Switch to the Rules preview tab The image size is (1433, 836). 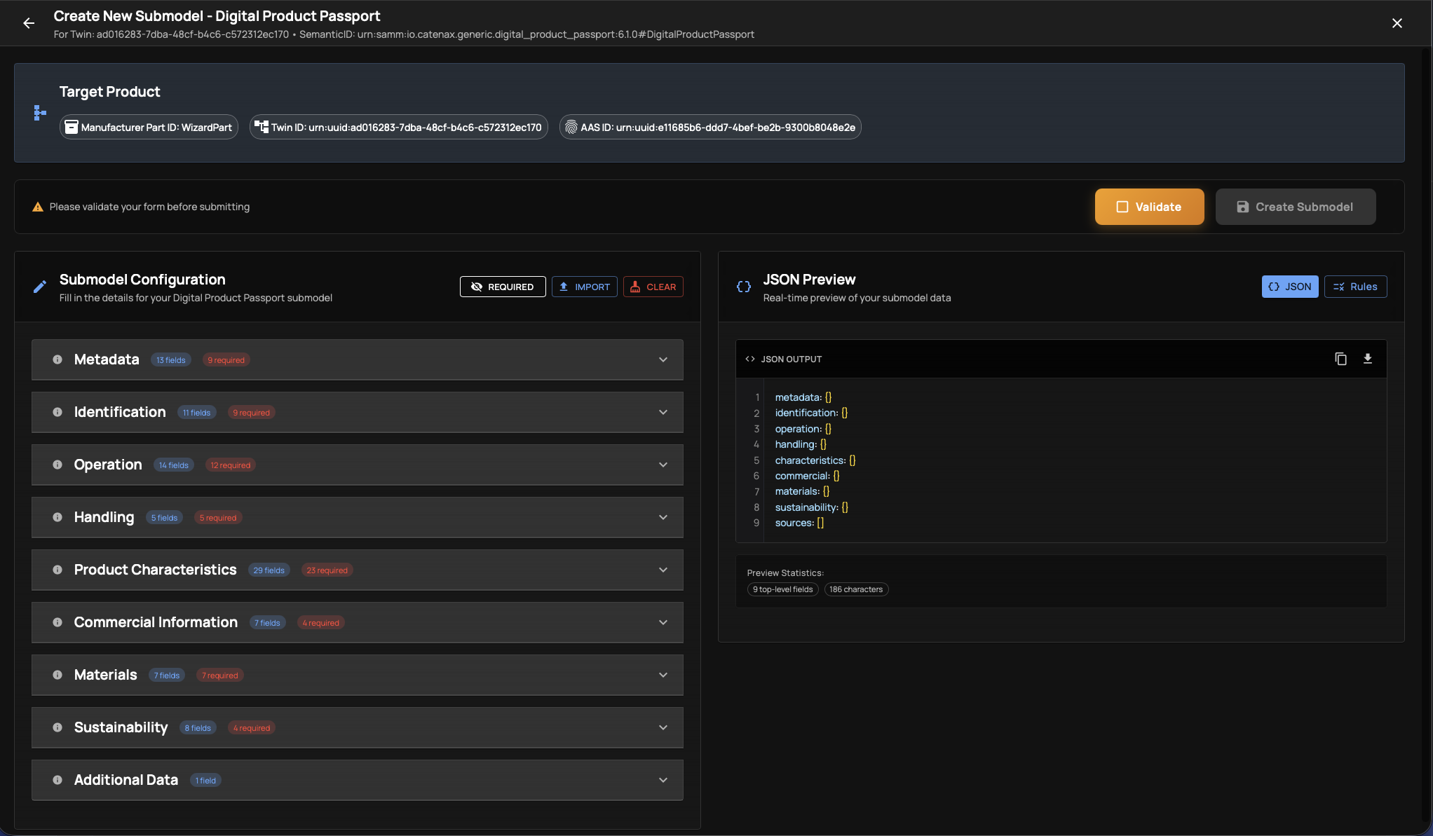click(x=1355, y=287)
